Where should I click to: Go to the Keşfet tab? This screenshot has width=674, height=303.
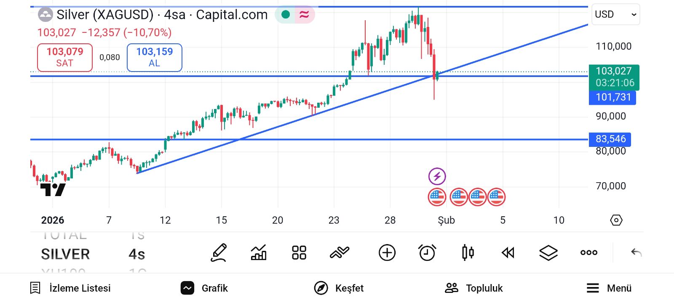[x=339, y=288]
